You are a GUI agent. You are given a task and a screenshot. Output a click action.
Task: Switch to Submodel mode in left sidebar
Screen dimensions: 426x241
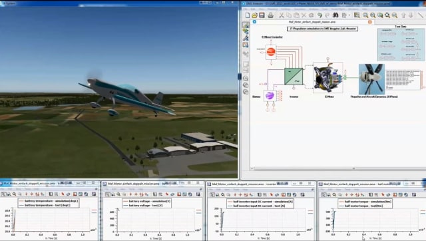pyautogui.click(x=246, y=31)
